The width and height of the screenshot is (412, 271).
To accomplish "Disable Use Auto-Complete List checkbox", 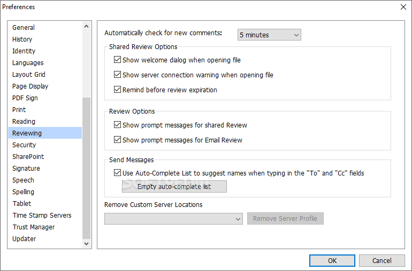I will pos(118,173).
